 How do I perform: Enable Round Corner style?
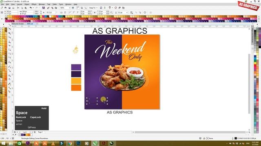(x=70, y=13)
